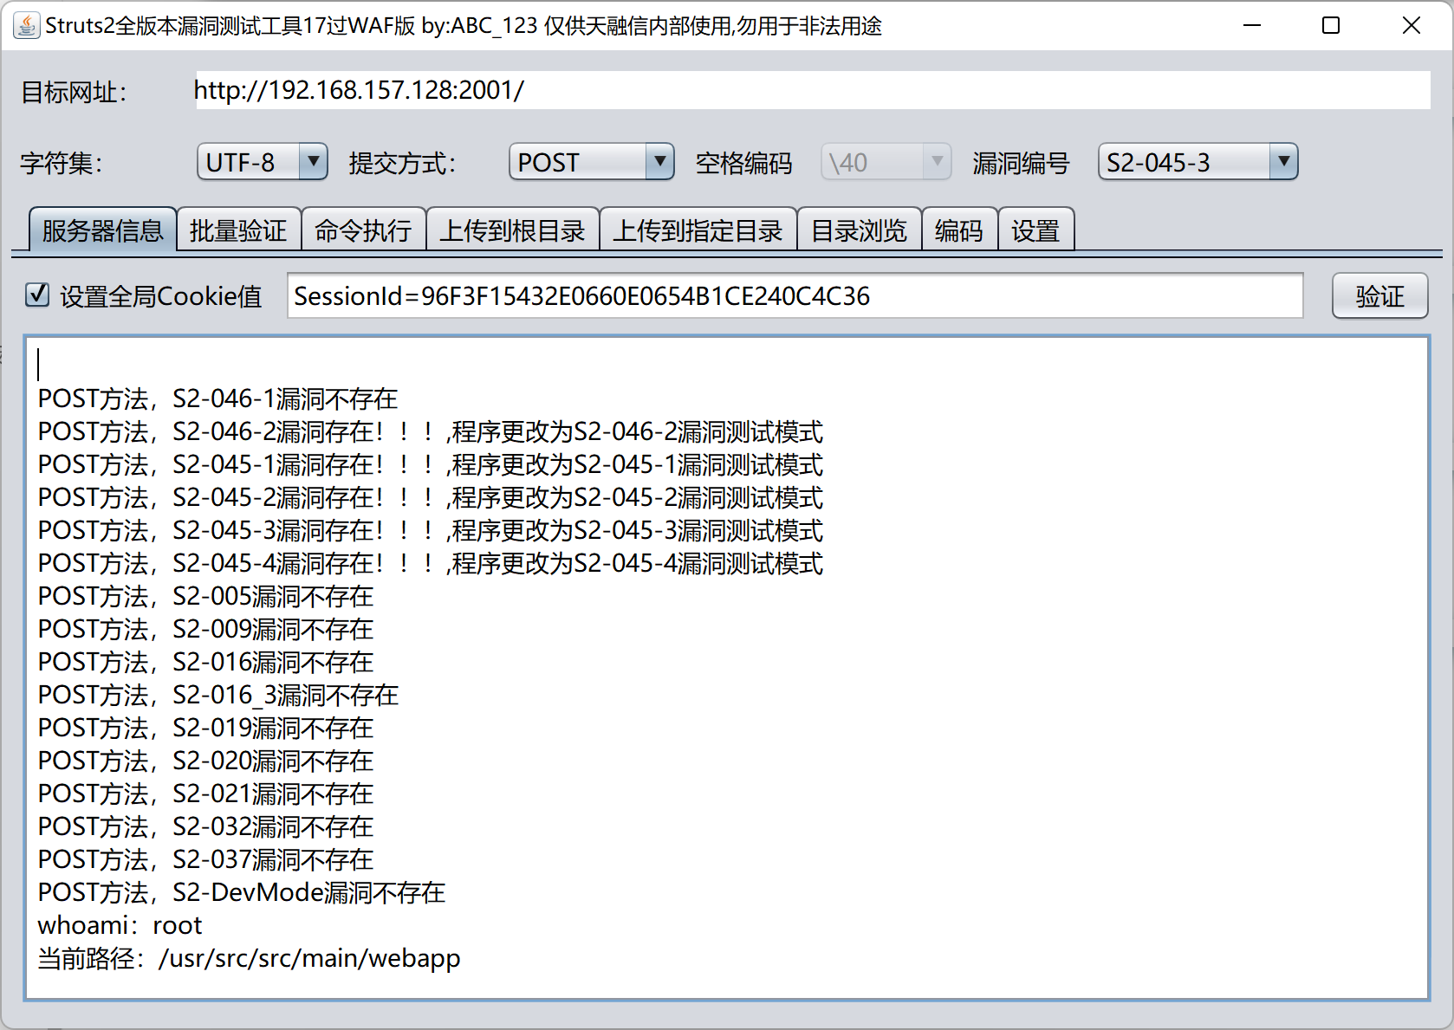Focus the 目标网址 URL input field
This screenshot has width=1454, height=1030.
(813, 90)
